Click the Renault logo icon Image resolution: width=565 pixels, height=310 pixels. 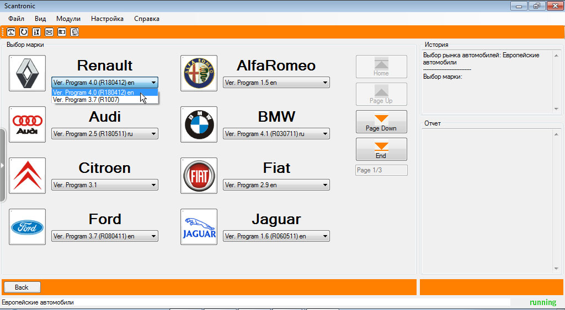click(x=28, y=73)
